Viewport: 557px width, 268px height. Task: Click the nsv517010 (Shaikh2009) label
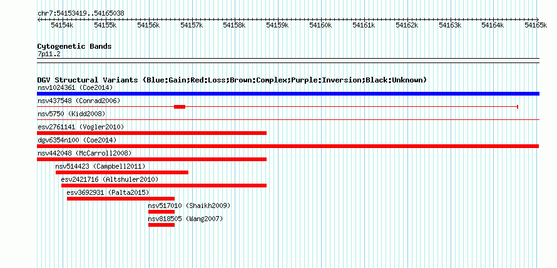(x=190, y=206)
